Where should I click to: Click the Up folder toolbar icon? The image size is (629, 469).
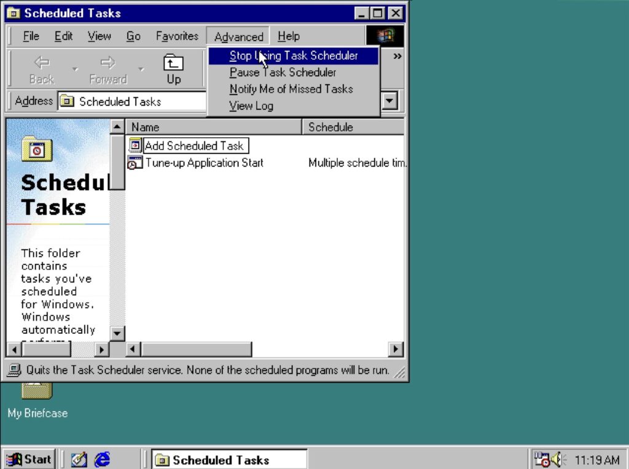[x=173, y=69]
